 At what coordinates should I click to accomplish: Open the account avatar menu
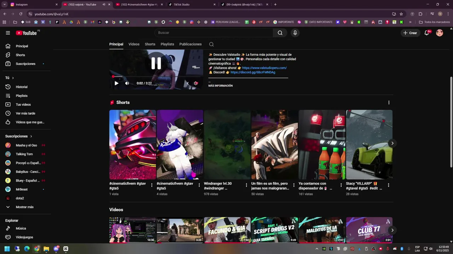point(440,33)
